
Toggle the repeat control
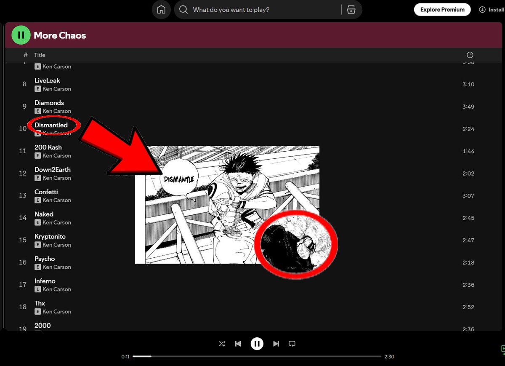coord(292,344)
